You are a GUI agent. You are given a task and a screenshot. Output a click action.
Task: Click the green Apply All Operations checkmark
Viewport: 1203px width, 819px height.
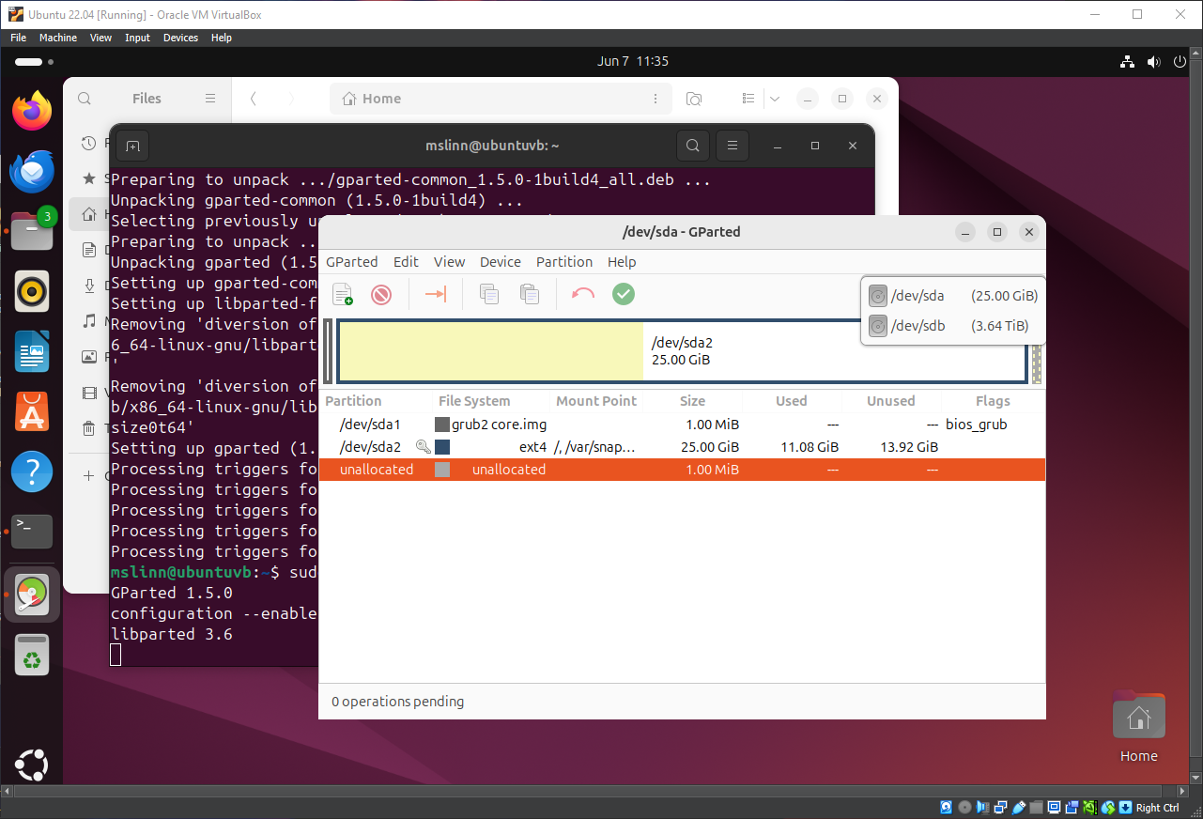(624, 295)
